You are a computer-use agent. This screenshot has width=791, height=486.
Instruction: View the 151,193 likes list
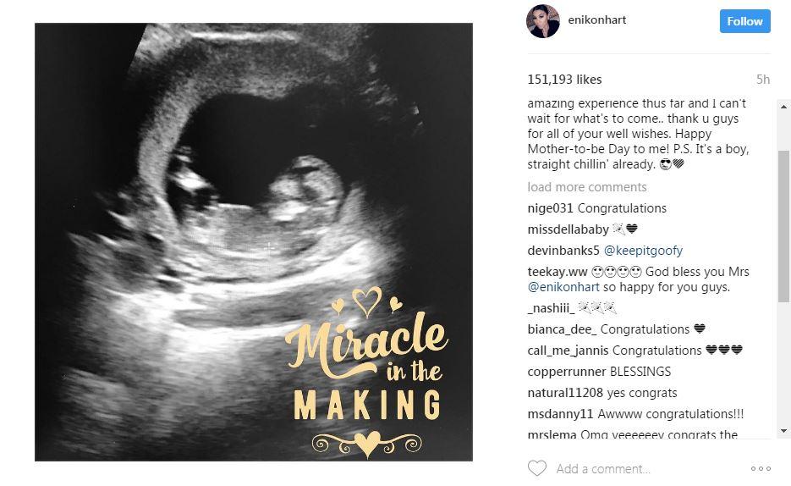coord(564,80)
